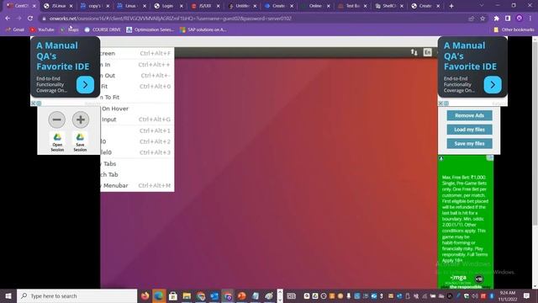
Task: Switch to the ShellCl browser tab
Action: coord(388,6)
